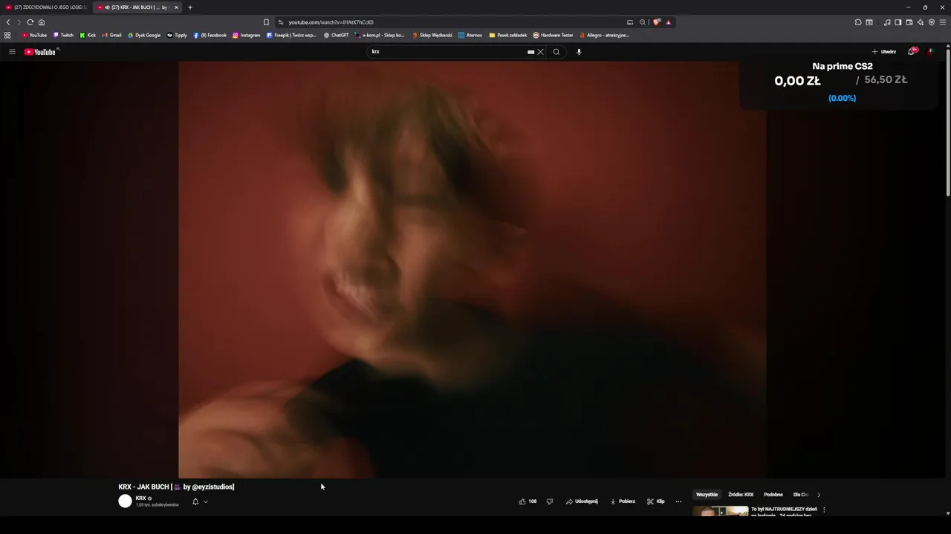Open the media control music note icon
951x534 pixels.
[887, 22]
